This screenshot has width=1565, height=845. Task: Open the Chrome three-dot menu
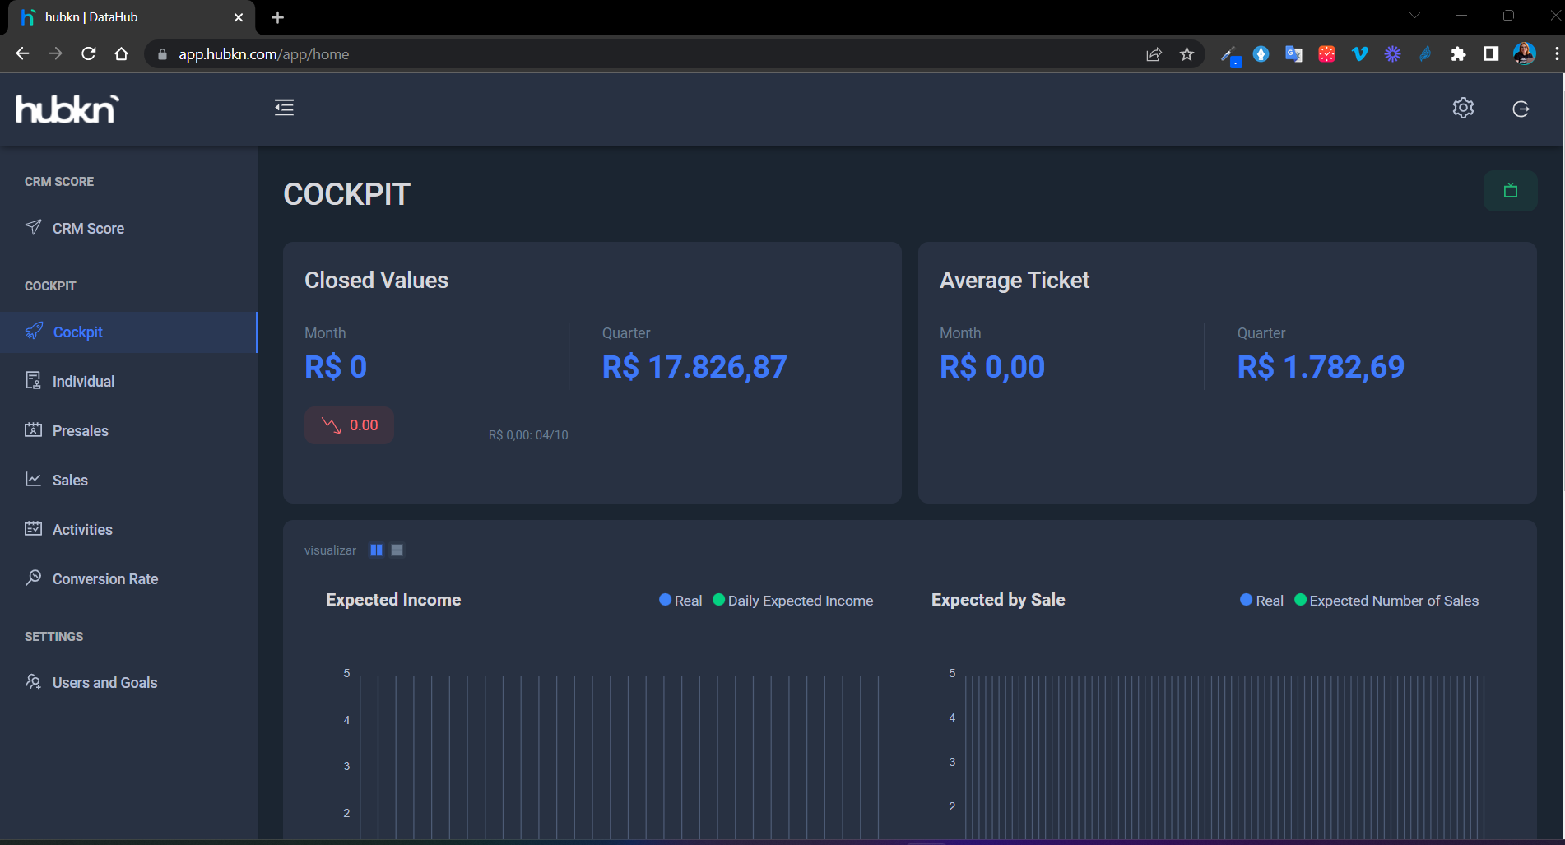1556,54
